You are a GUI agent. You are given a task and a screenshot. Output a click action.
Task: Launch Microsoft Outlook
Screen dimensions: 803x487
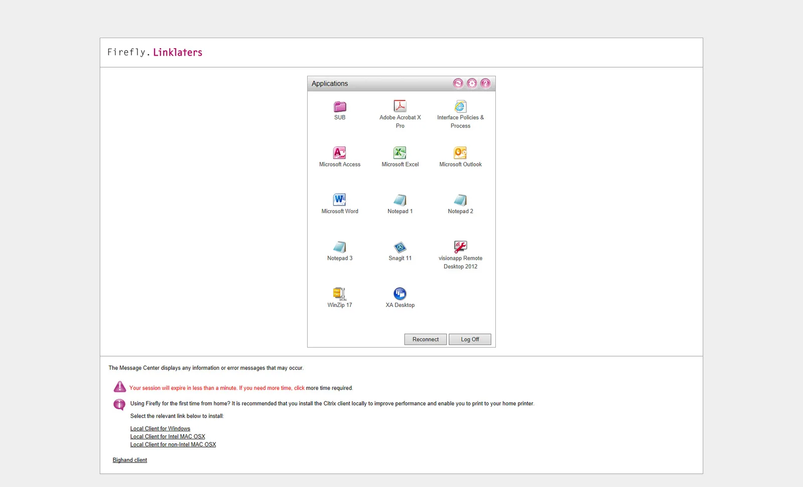(x=460, y=157)
